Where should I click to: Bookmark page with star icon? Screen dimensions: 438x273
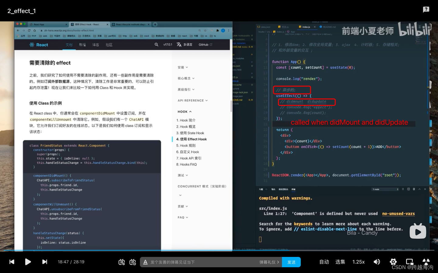tap(205, 30)
